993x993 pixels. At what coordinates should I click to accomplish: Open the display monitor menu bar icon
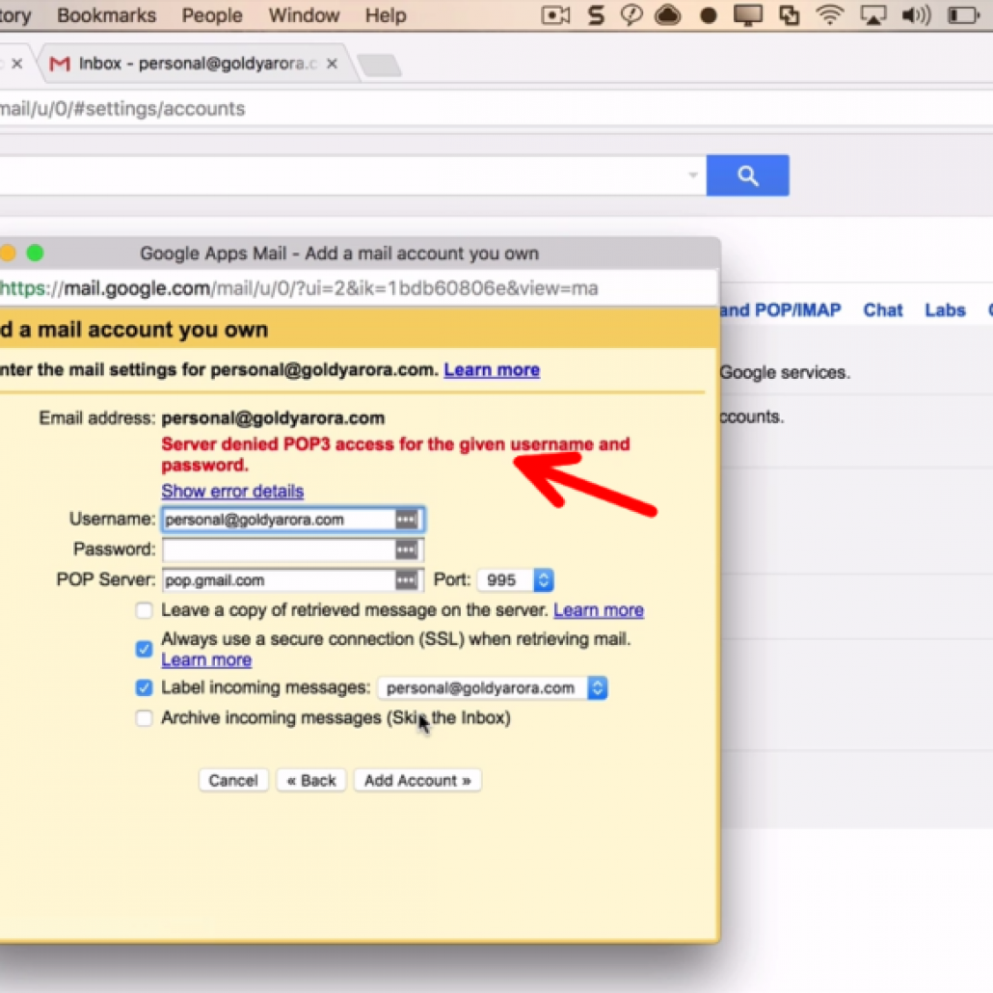click(x=747, y=15)
